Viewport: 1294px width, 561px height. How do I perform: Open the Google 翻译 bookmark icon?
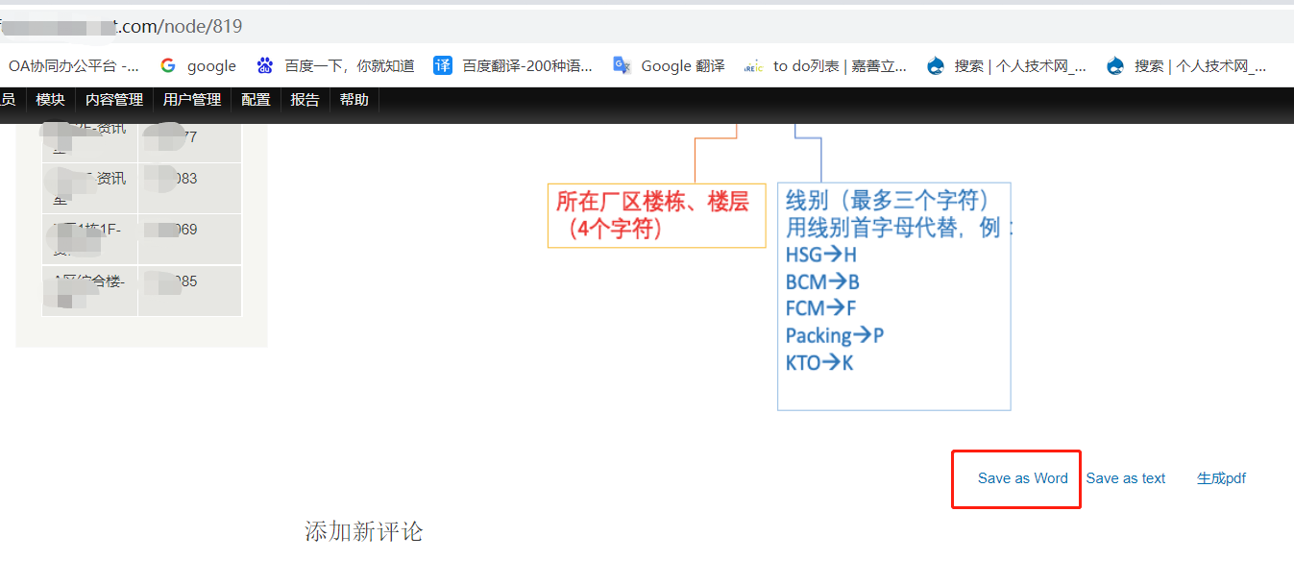[622, 65]
